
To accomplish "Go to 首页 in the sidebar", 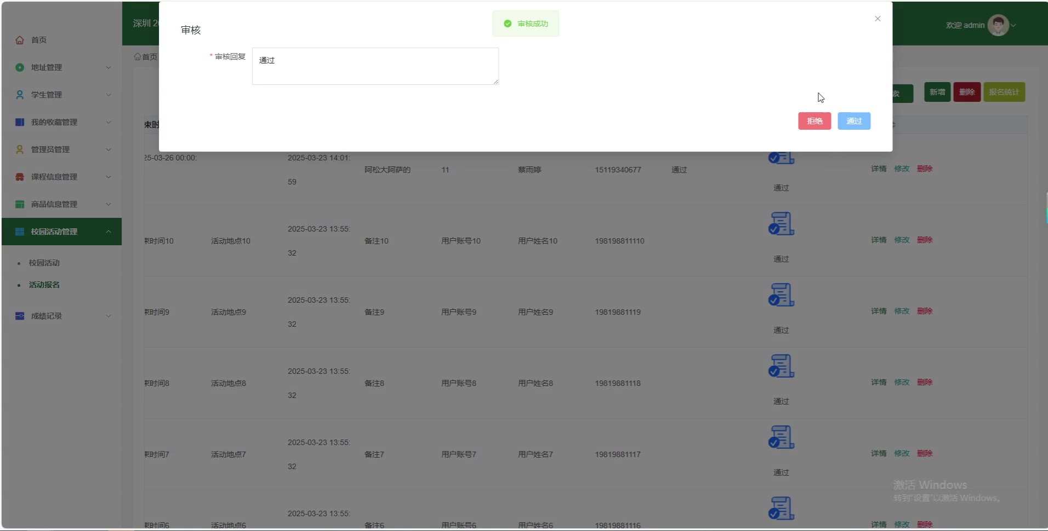I will pyautogui.click(x=39, y=40).
